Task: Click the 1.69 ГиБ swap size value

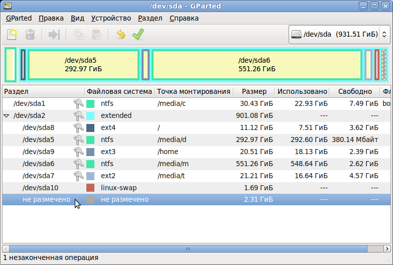Action: coord(258,188)
